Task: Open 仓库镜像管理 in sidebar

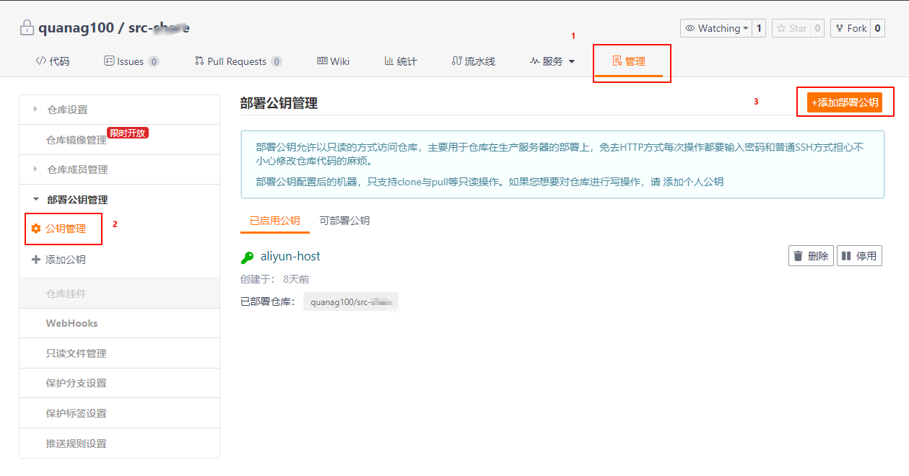Action: click(76, 140)
